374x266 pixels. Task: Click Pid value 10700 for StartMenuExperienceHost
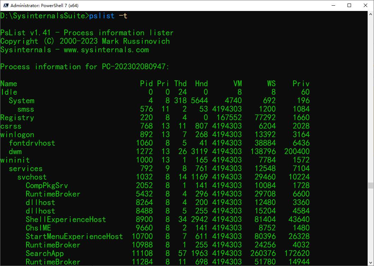(x=142, y=237)
